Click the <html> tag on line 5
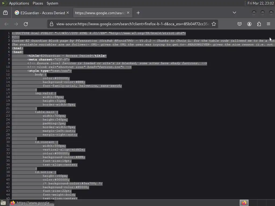 point(17,48)
